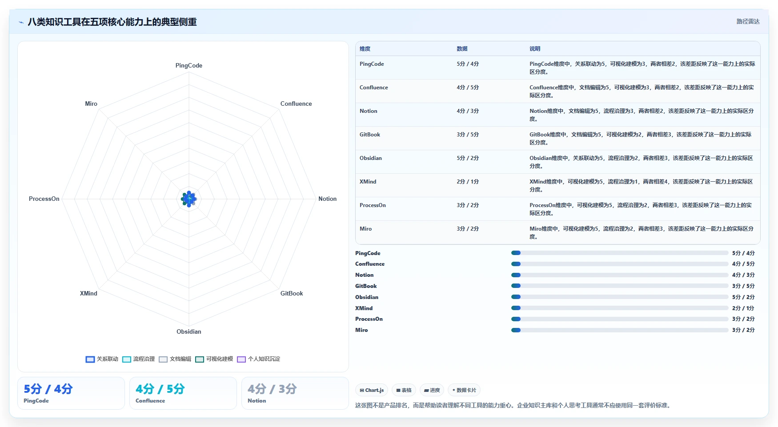
Task: Select the 数据 column header
Action: tap(462, 49)
